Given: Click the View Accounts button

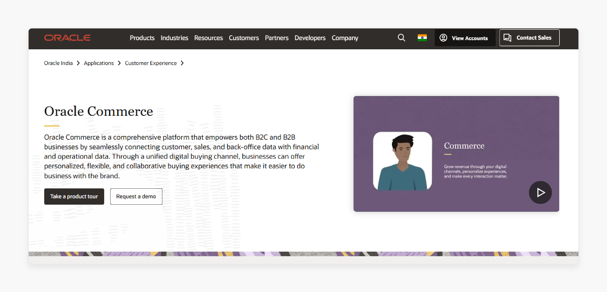Looking at the screenshot, I should point(465,38).
